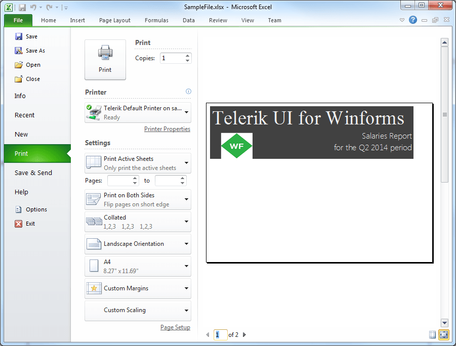Choose Open in the backstage menu
The image size is (456, 346).
28,65
